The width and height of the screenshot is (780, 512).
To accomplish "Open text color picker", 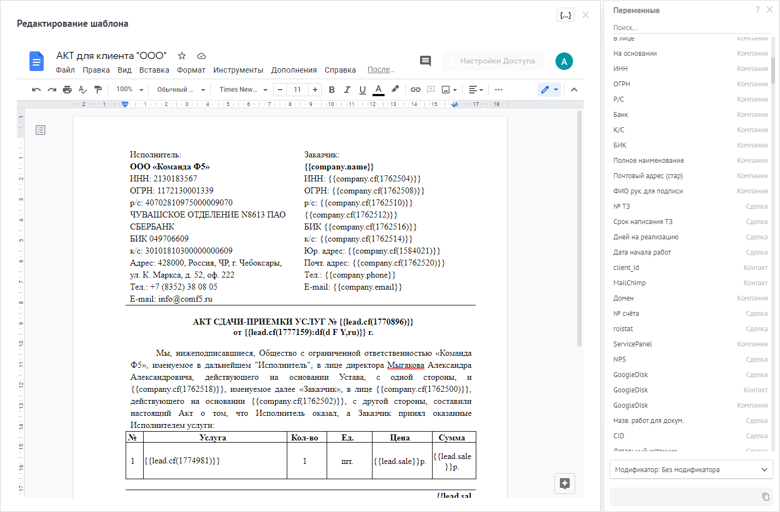I will point(379,90).
